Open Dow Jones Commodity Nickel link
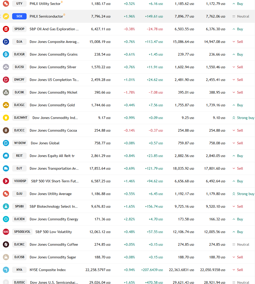255x284 pixels. [x=53, y=92]
